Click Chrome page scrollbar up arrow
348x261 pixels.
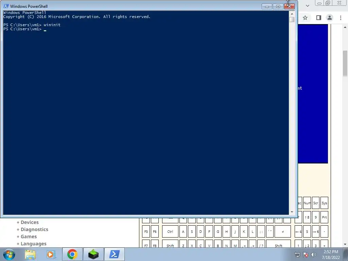tap(345, 27)
